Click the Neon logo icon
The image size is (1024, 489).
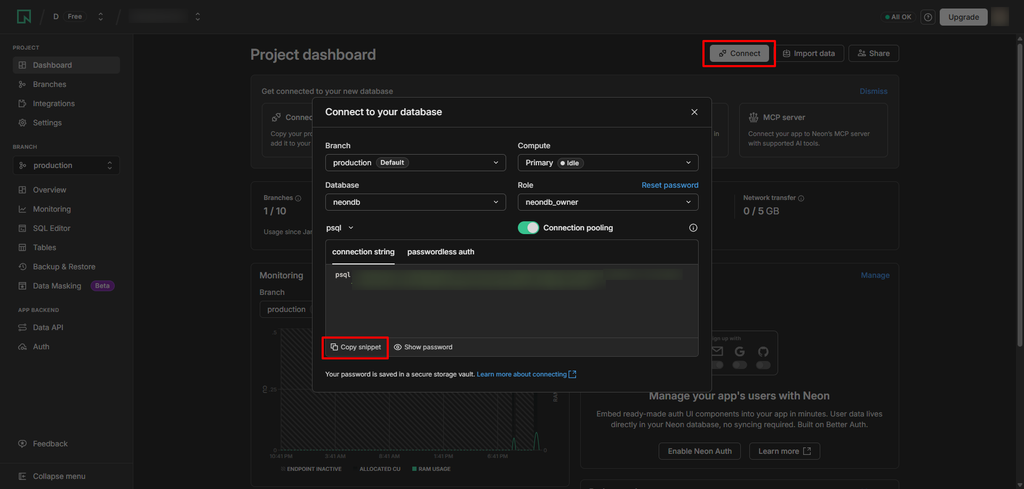click(x=24, y=17)
